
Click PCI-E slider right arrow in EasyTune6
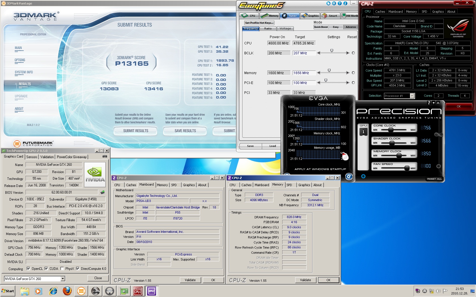tap(348, 83)
